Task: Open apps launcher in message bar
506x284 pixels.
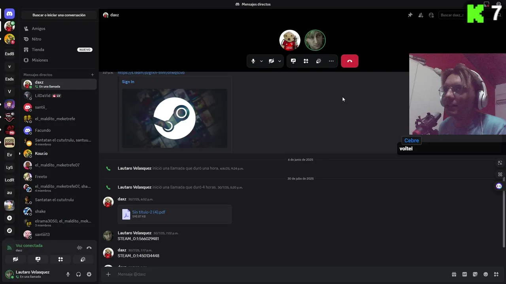Action: coord(496,274)
